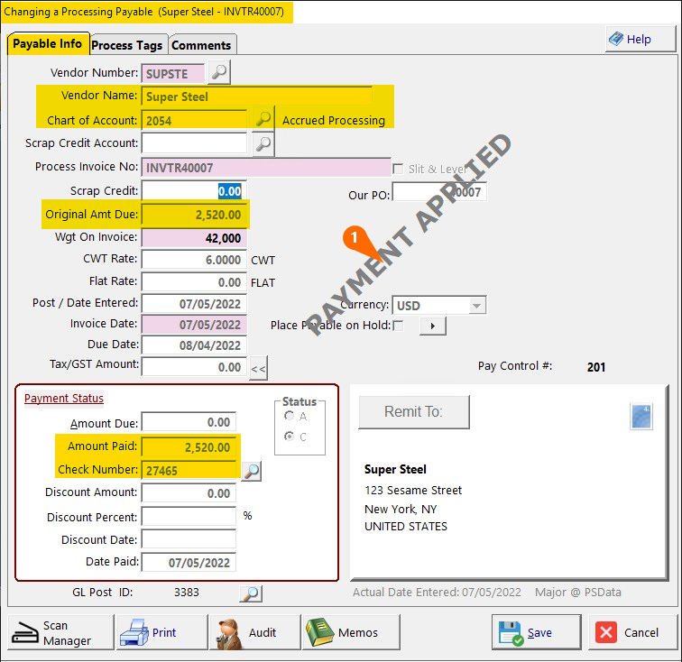Click the Flat Rate field

coord(194,282)
